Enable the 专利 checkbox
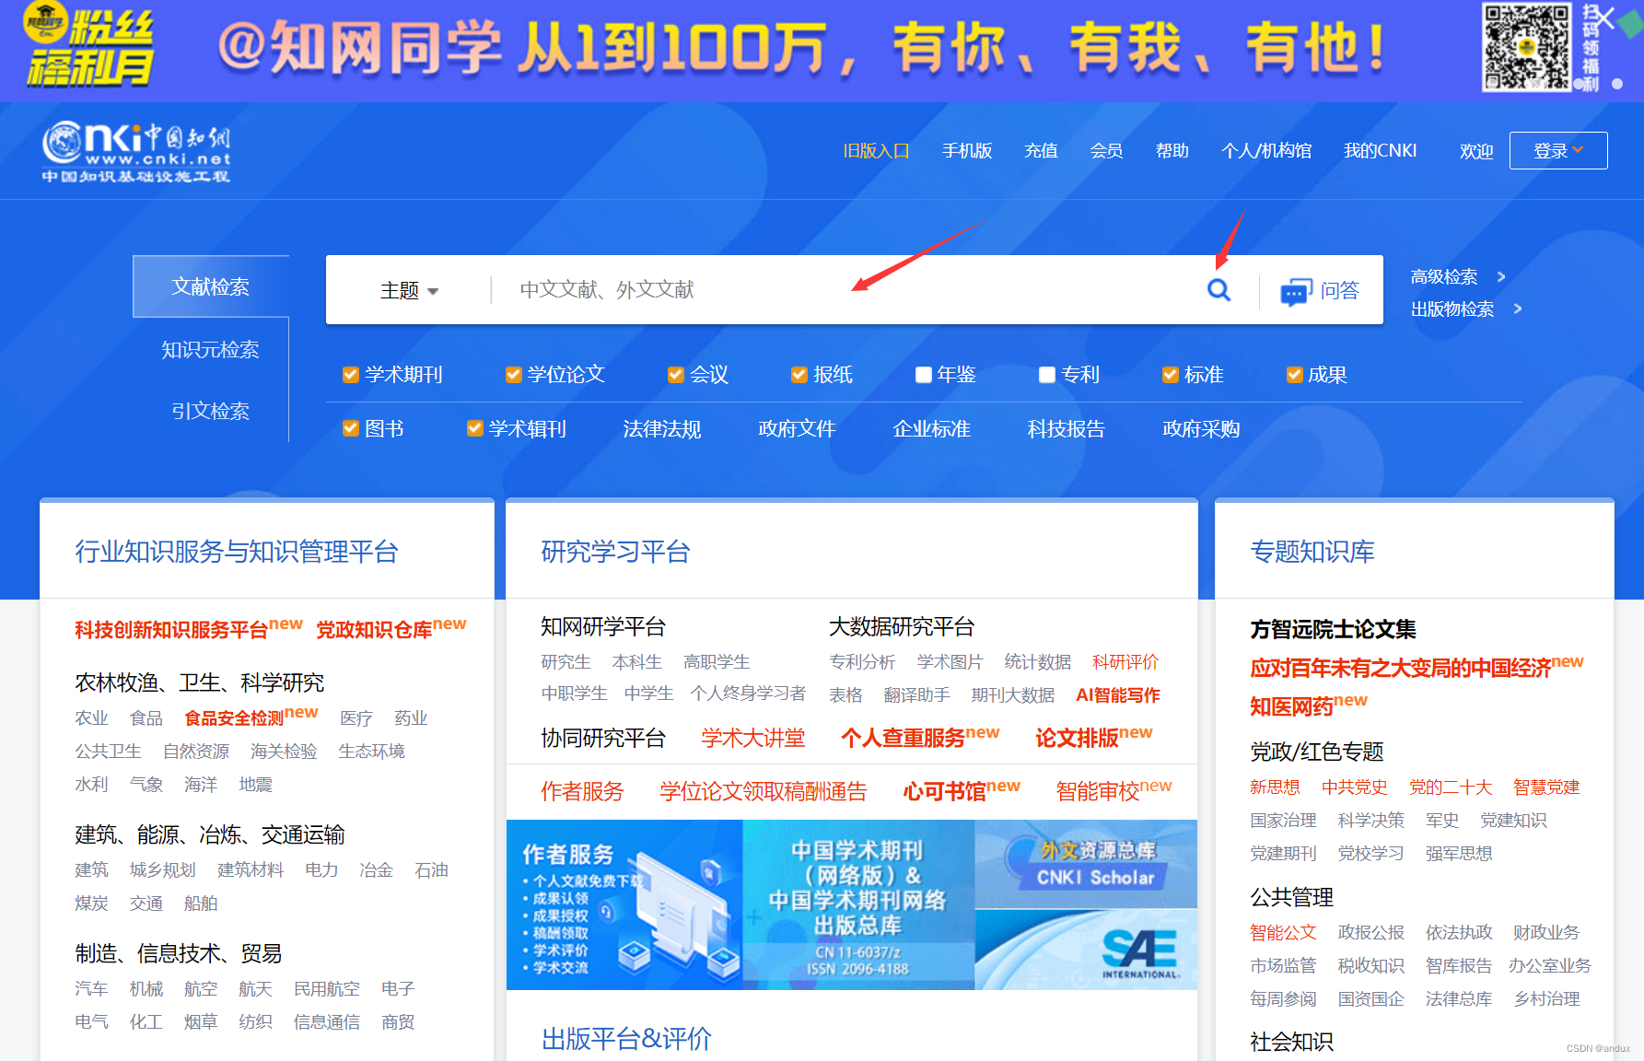1644x1061 pixels. (1046, 375)
